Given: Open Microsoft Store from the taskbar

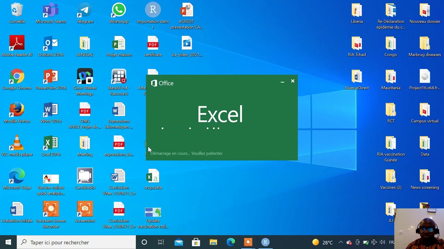Looking at the screenshot, I should pyautogui.click(x=196, y=242).
